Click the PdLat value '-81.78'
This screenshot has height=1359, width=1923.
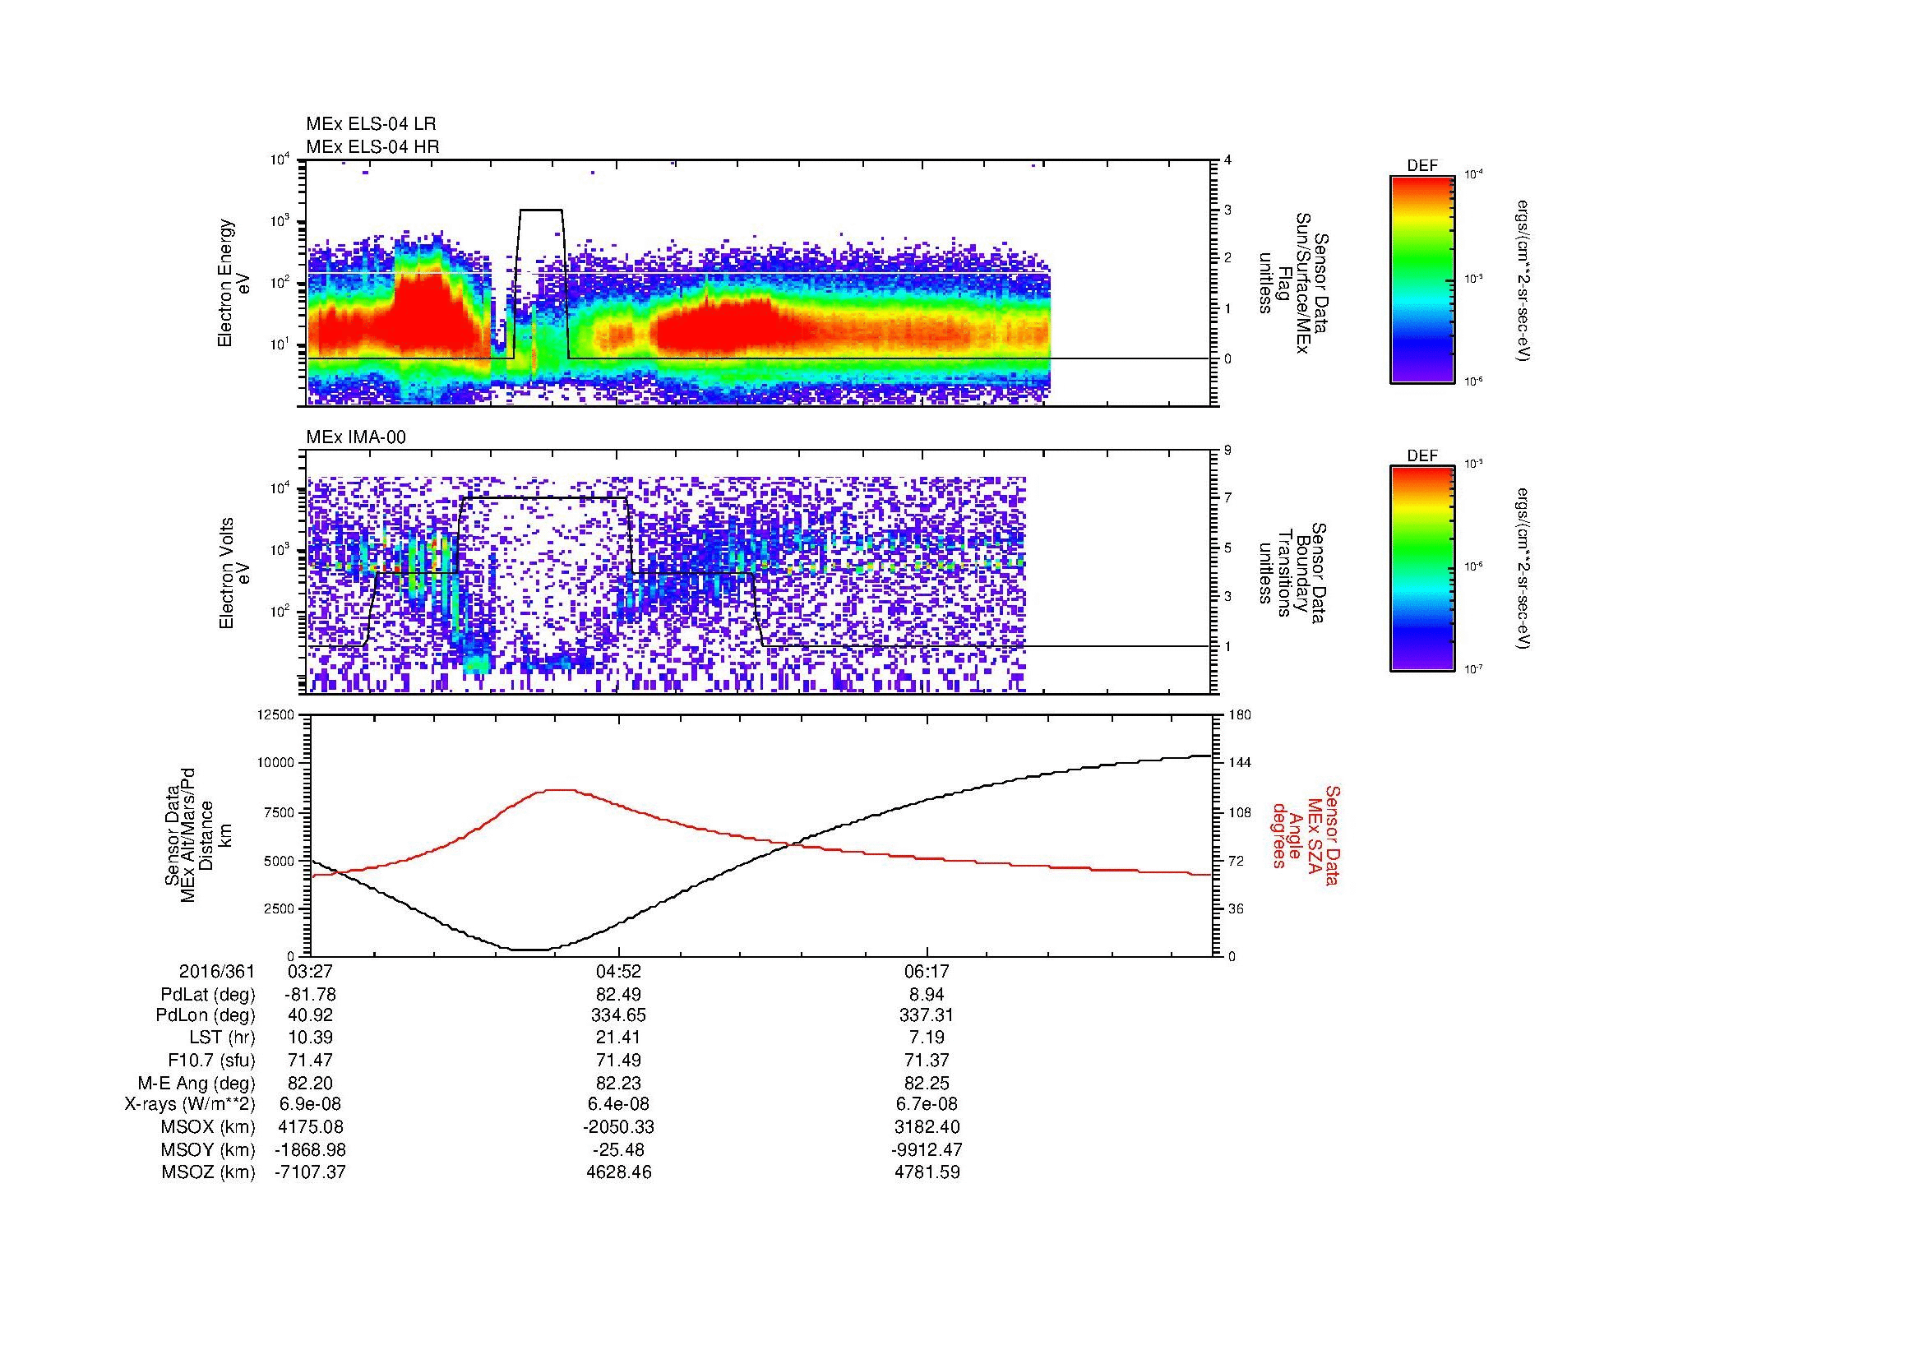pyautogui.click(x=311, y=995)
